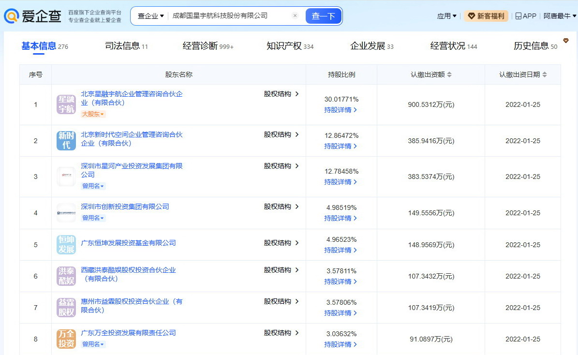Switch to the 历史信息 tab
Viewport: 578px width, 355px height.
[x=535, y=46]
